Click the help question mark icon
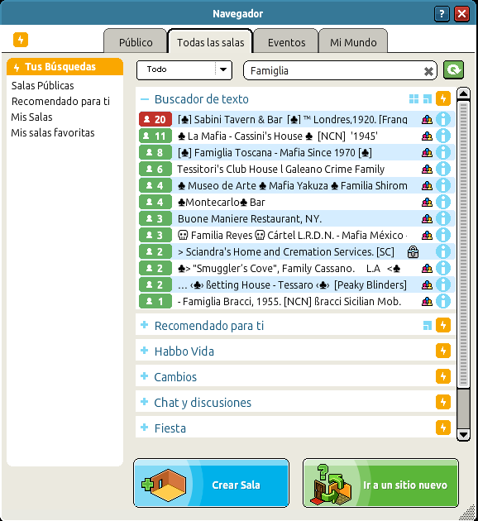The height and width of the screenshot is (521, 478). 442,14
